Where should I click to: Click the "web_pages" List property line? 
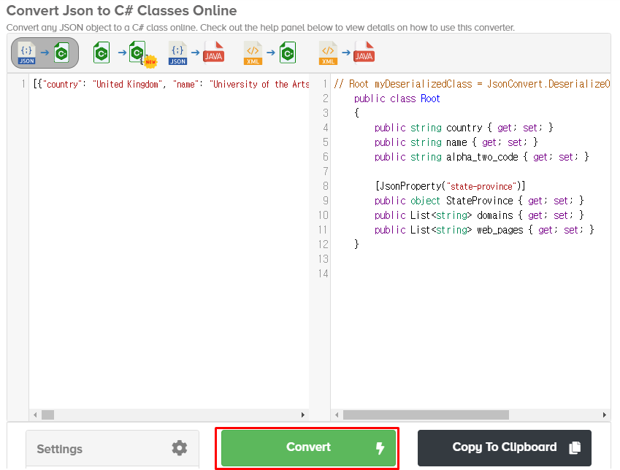[x=484, y=230]
